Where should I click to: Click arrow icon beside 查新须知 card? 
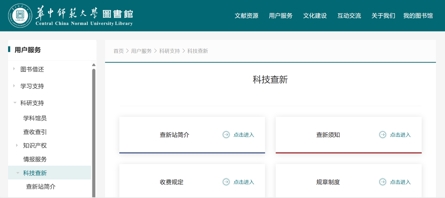383,135
